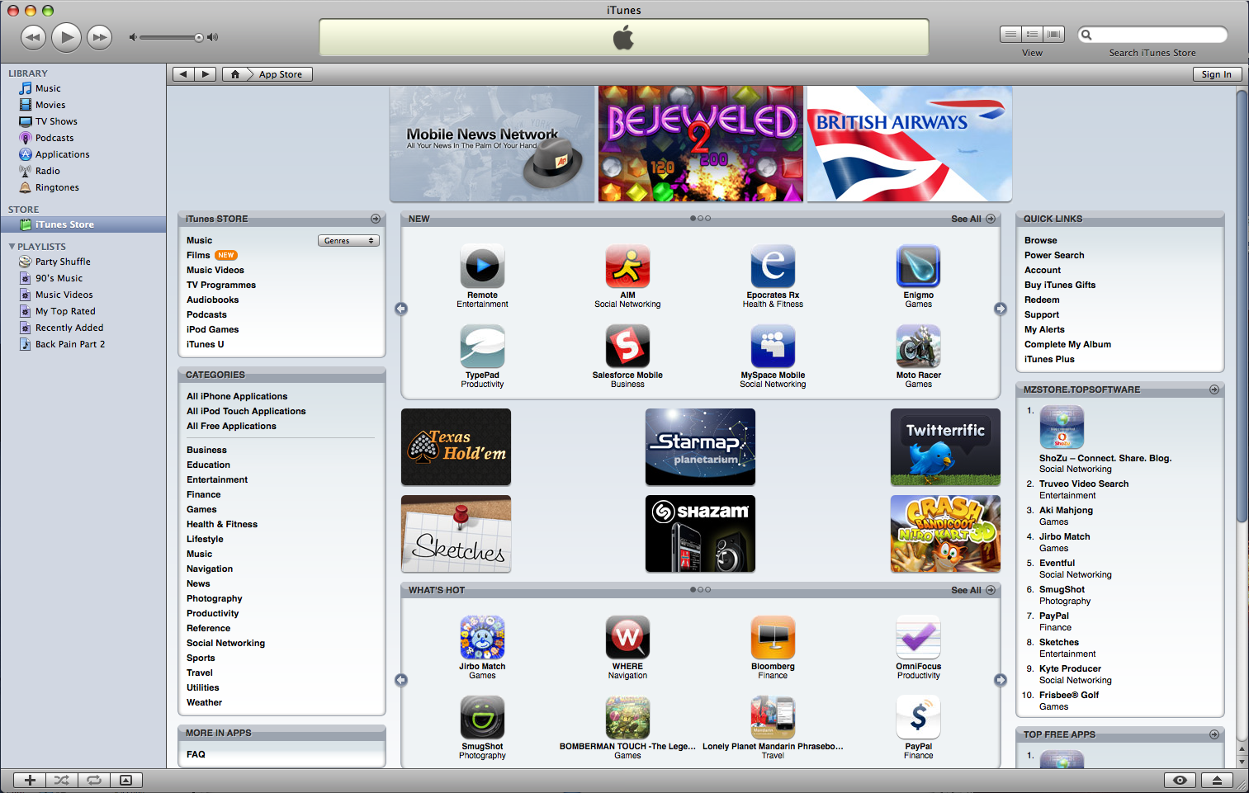1249x793 pixels.
Task: Select the TypePad app icon
Action: click(x=482, y=347)
